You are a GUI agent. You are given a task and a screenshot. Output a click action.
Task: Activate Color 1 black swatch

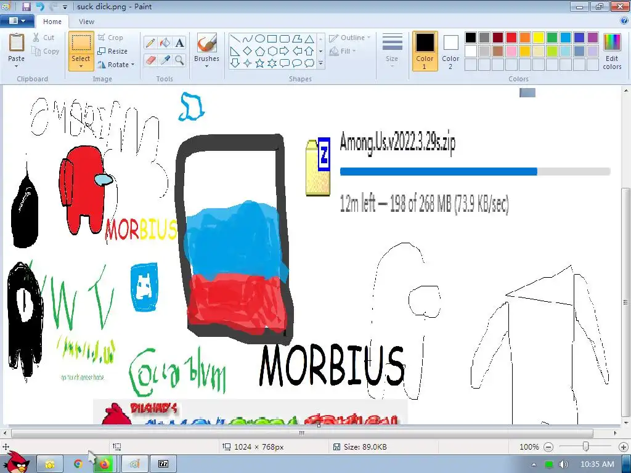[425, 51]
